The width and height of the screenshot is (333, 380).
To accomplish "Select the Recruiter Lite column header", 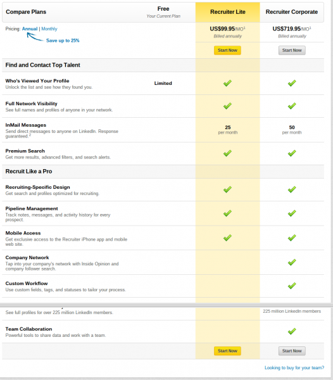I will [228, 12].
